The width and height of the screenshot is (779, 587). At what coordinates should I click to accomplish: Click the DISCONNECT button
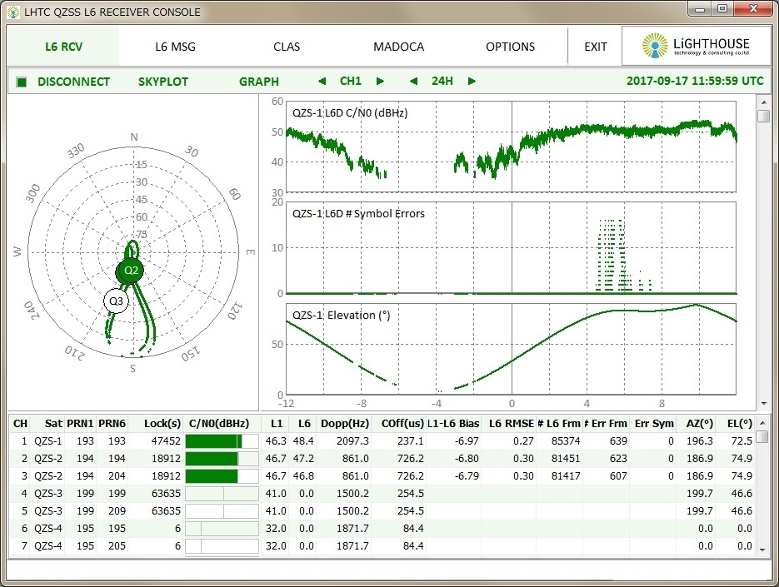coord(73,82)
